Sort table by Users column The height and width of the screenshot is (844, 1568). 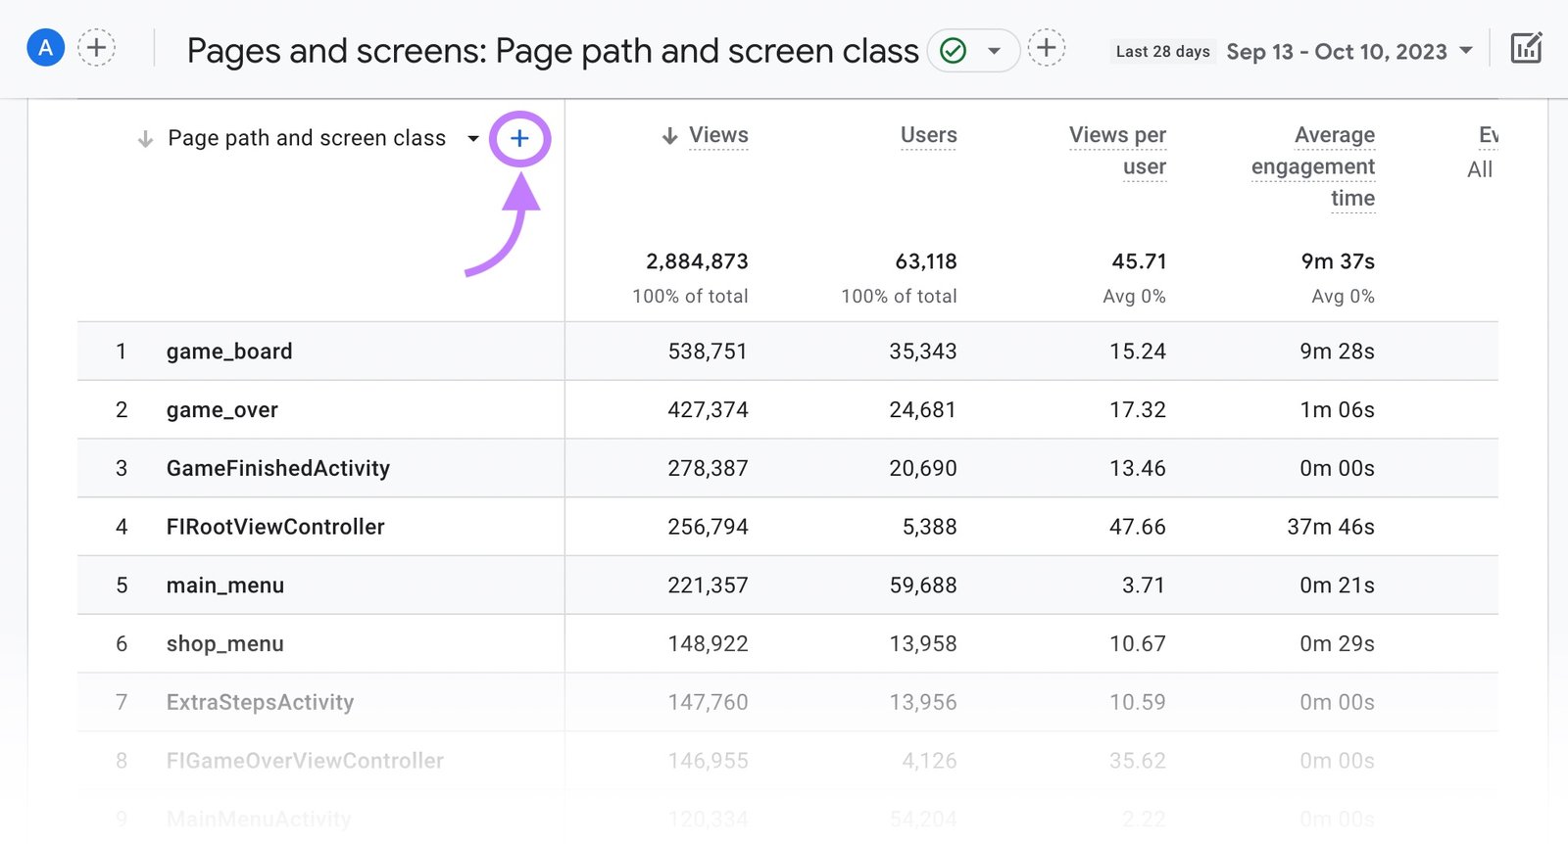(928, 135)
